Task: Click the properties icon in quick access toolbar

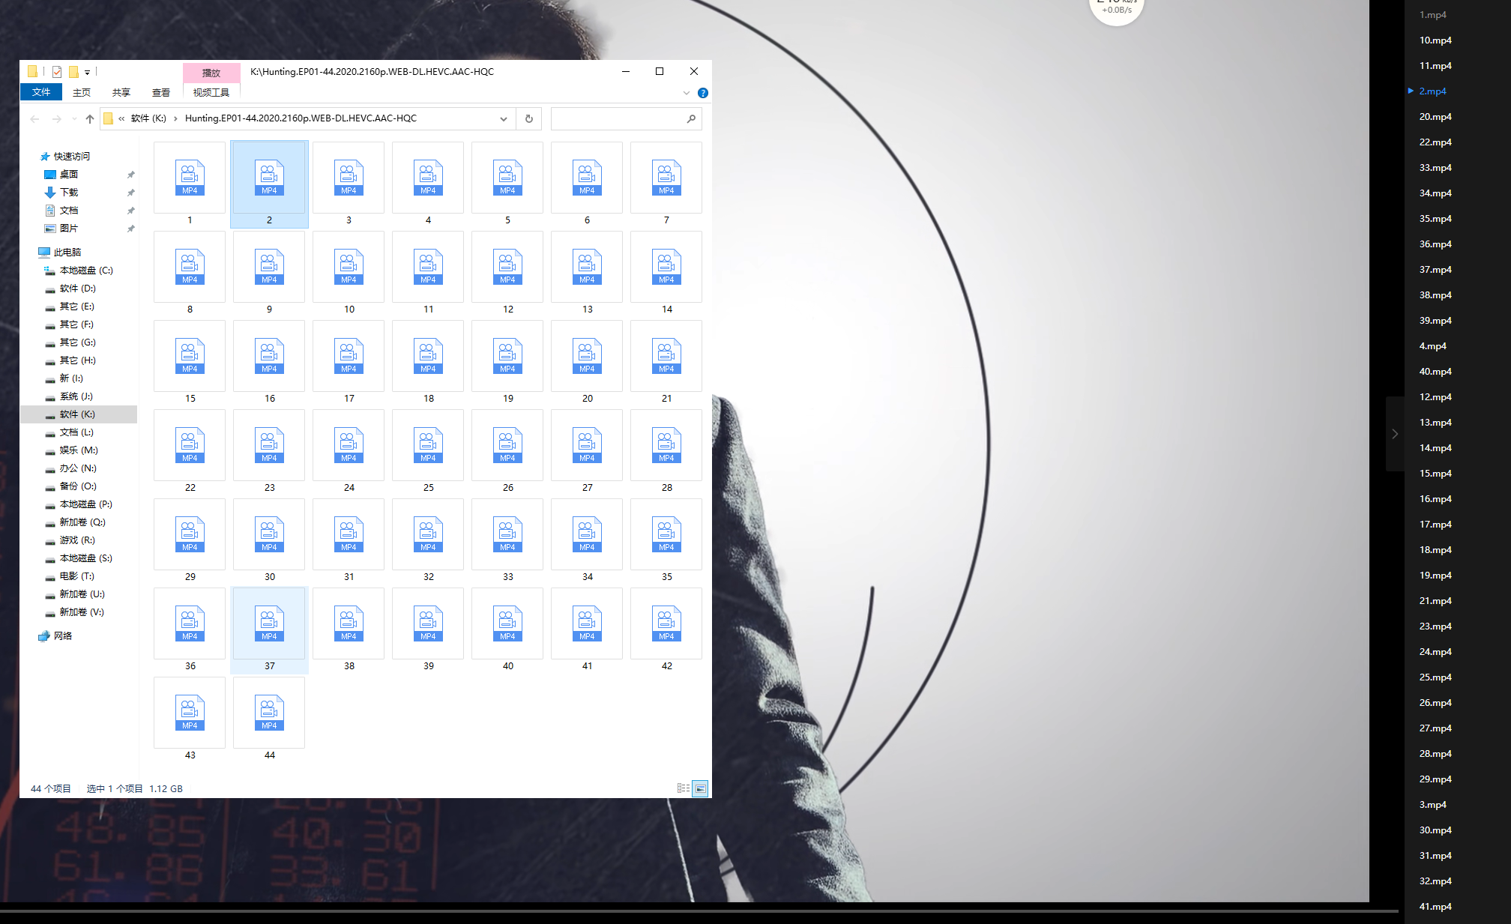Action: click(x=57, y=72)
